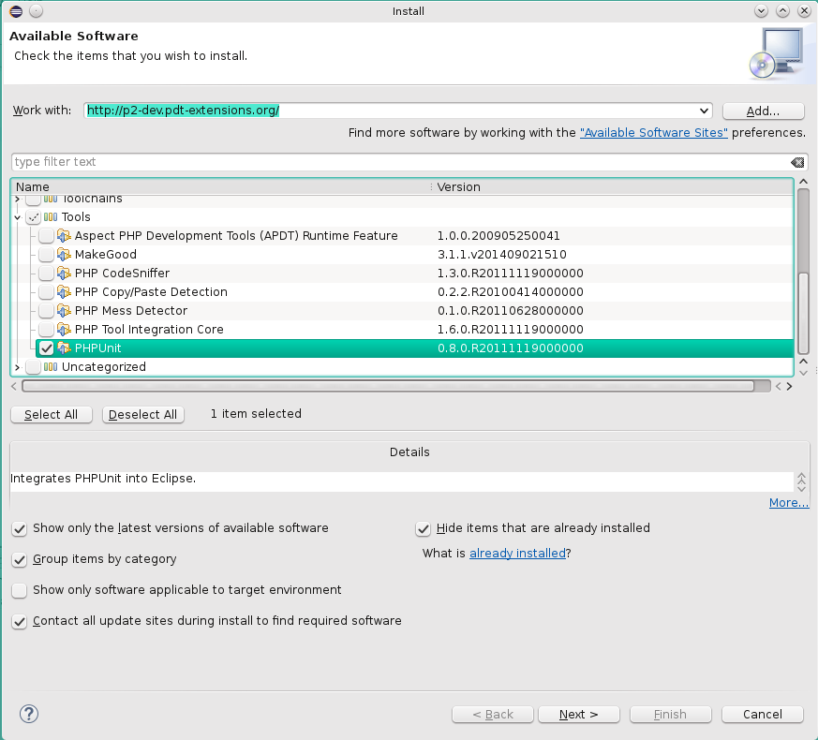818x740 pixels.
Task: Click the horizontal scrollbar under the list
Action: (387, 386)
